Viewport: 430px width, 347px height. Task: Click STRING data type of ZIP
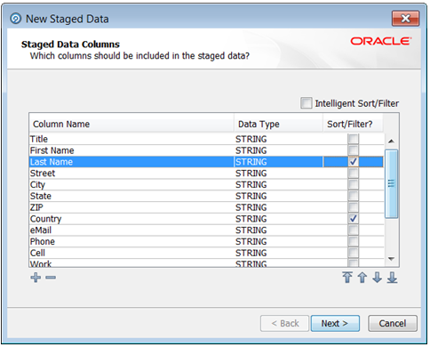pyautogui.click(x=251, y=207)
